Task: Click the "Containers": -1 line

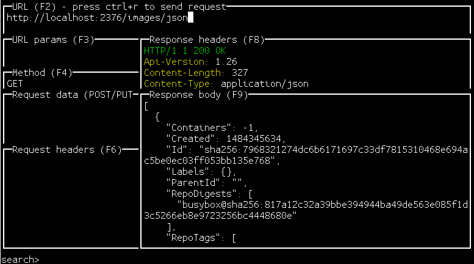Action: click(212, 128)
